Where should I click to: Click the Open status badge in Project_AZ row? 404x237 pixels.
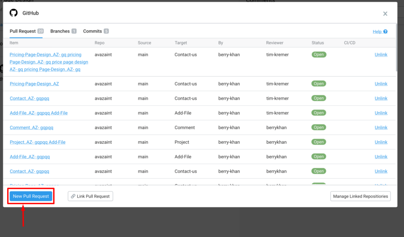tap(319, 142)
